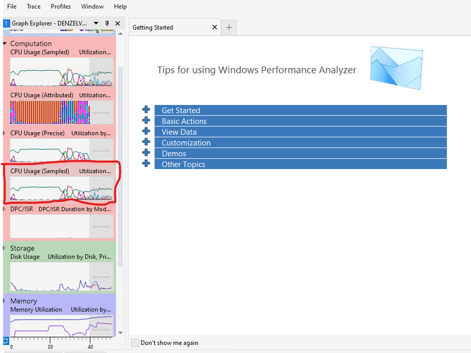Close the Getting Started tab
This screenshot has height=353, width=471.
[215, 27]
